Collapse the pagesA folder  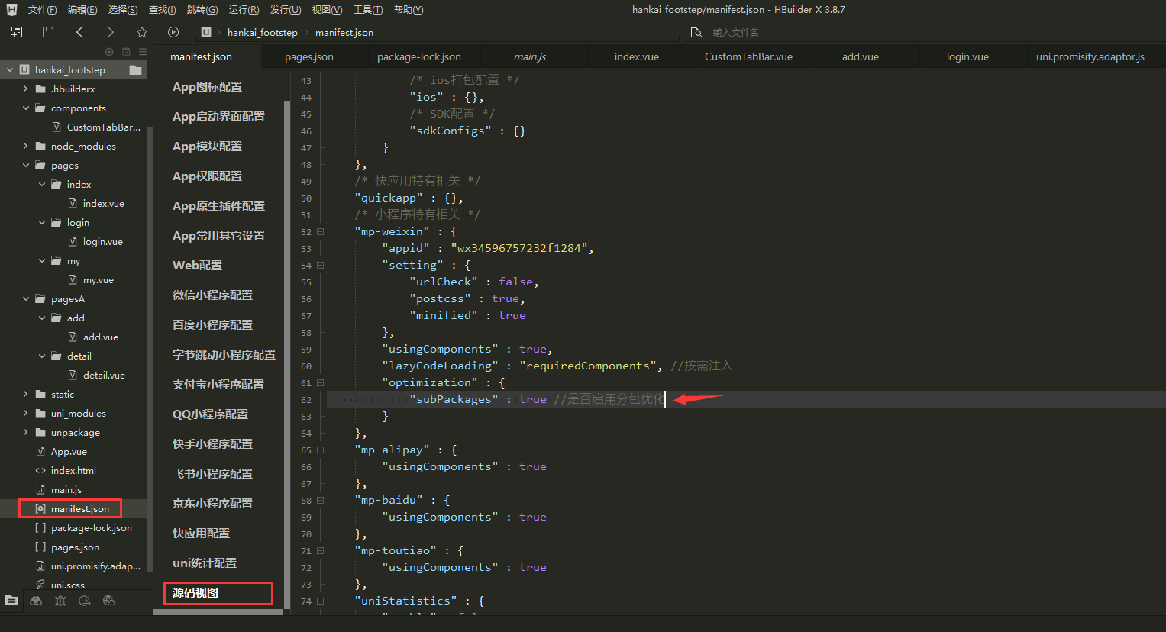(26, 298)
